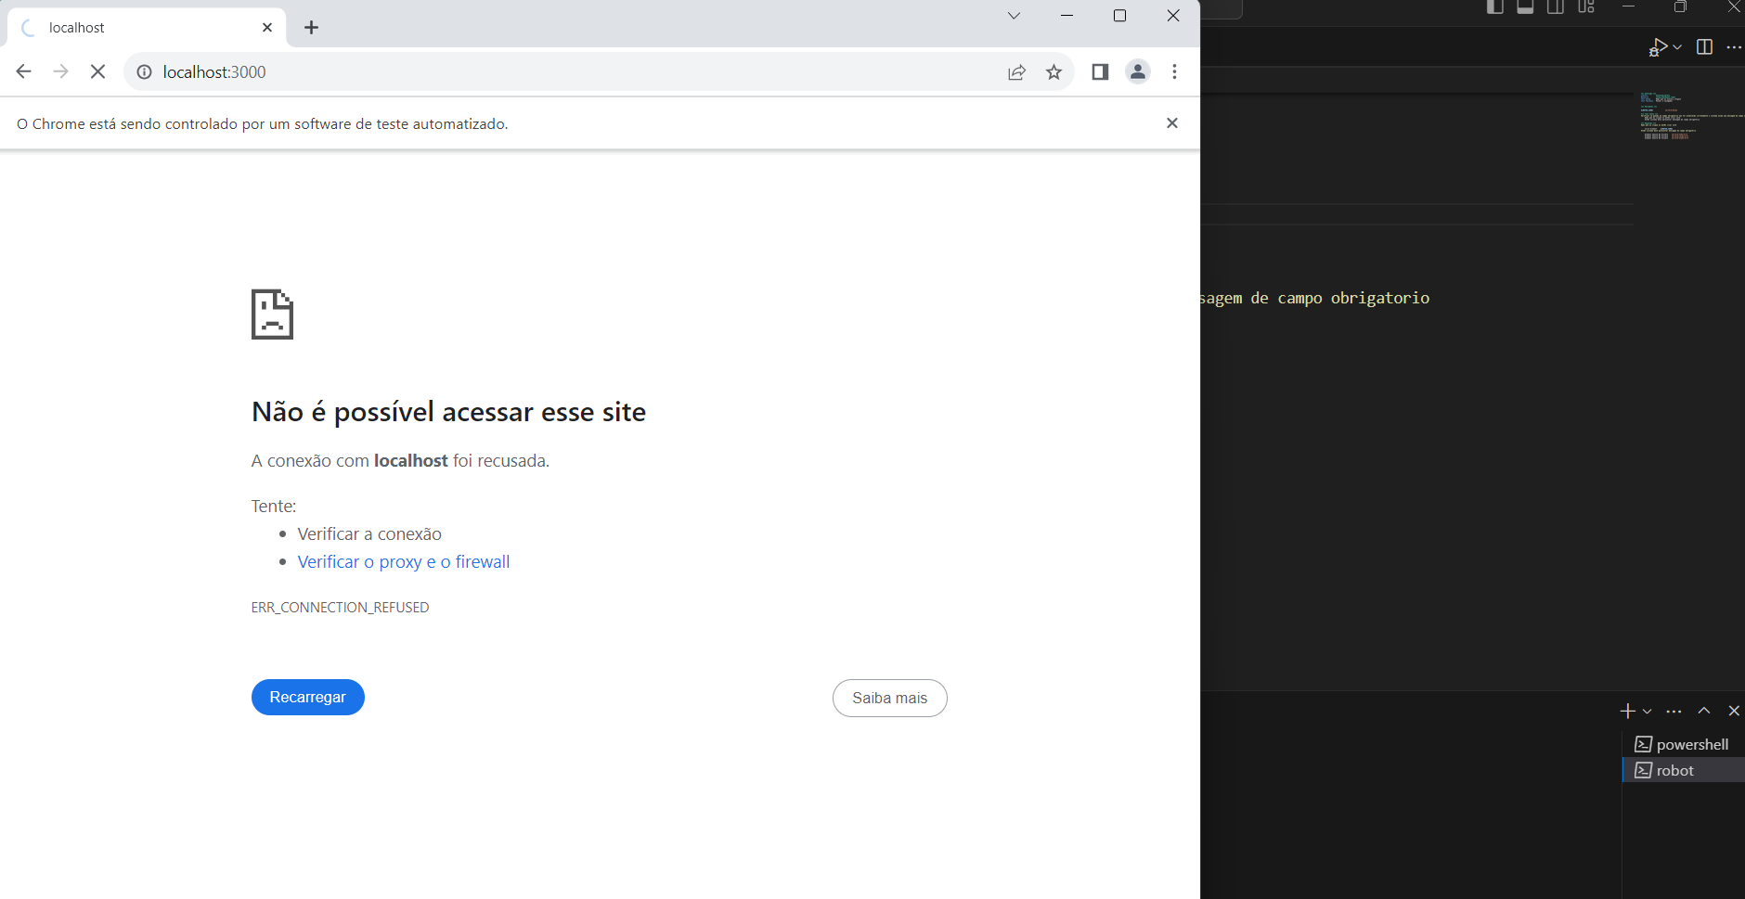This screenshot has width=1745, height=899.
Task: Open VS Code editor more actions menu
Action: click(1734, 47)
